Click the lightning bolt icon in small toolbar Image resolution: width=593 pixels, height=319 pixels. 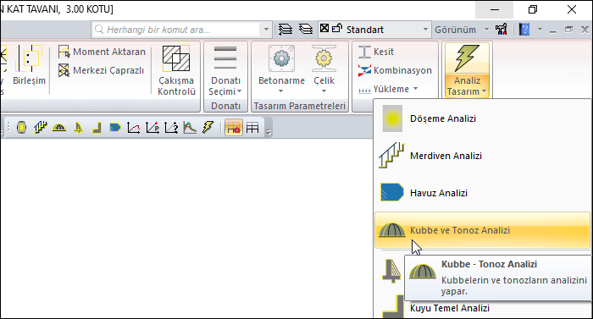point(208,128)
